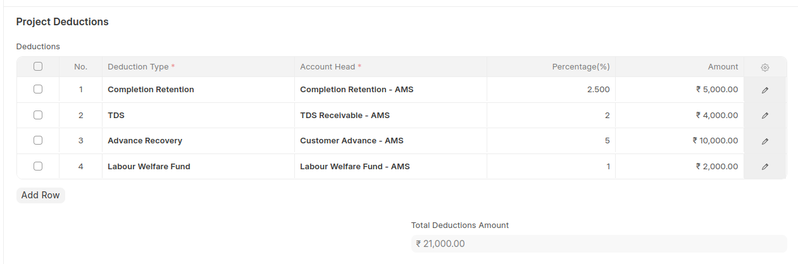Click pencil icon for TDS row
The width and height of the screenshot is (798, 264).
click(x=765, y=116)
